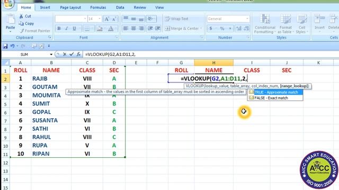
Task: Open the Formulas tab
Action: tap(98, 7)
